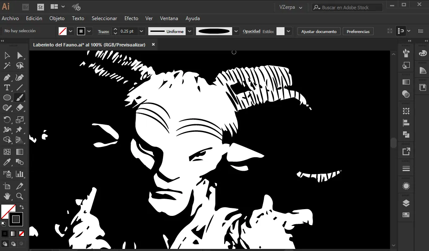Screen dimensions: 429x251
Task: Open the Efecto menu
Action: (131, 18)
